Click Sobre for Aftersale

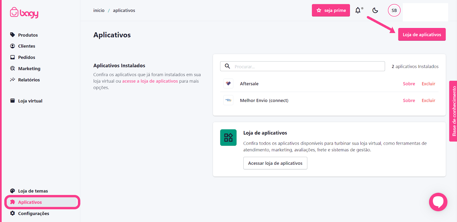coord(409,84)
